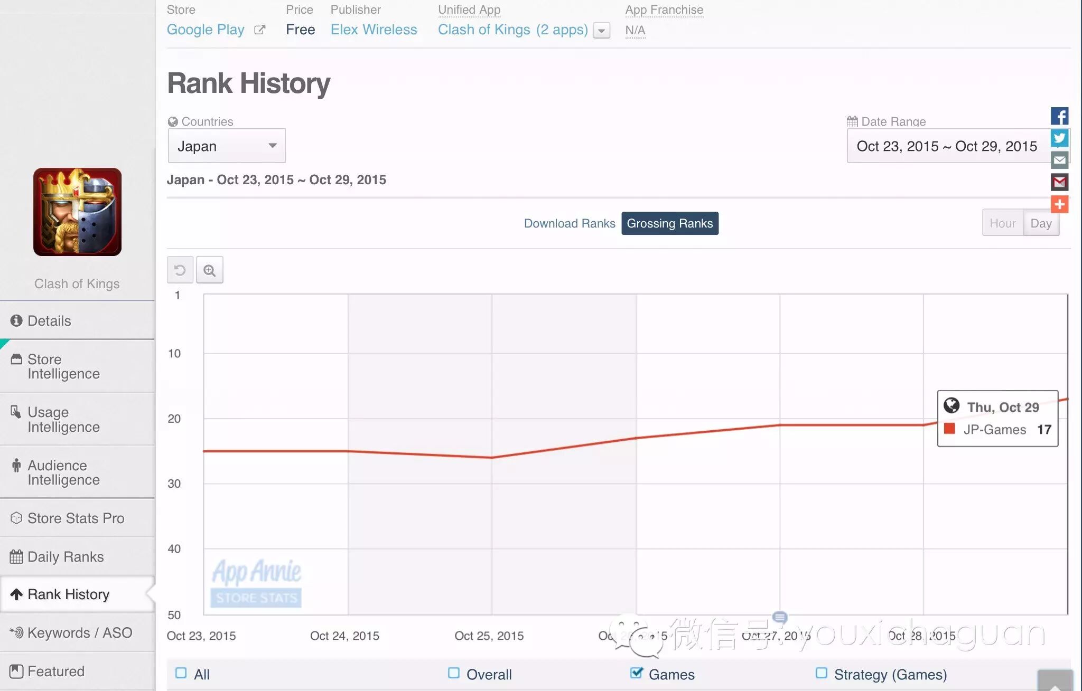Open the Japan countries dropdown
Viewport: 1082px width, 691px height.
coord(227,146)
